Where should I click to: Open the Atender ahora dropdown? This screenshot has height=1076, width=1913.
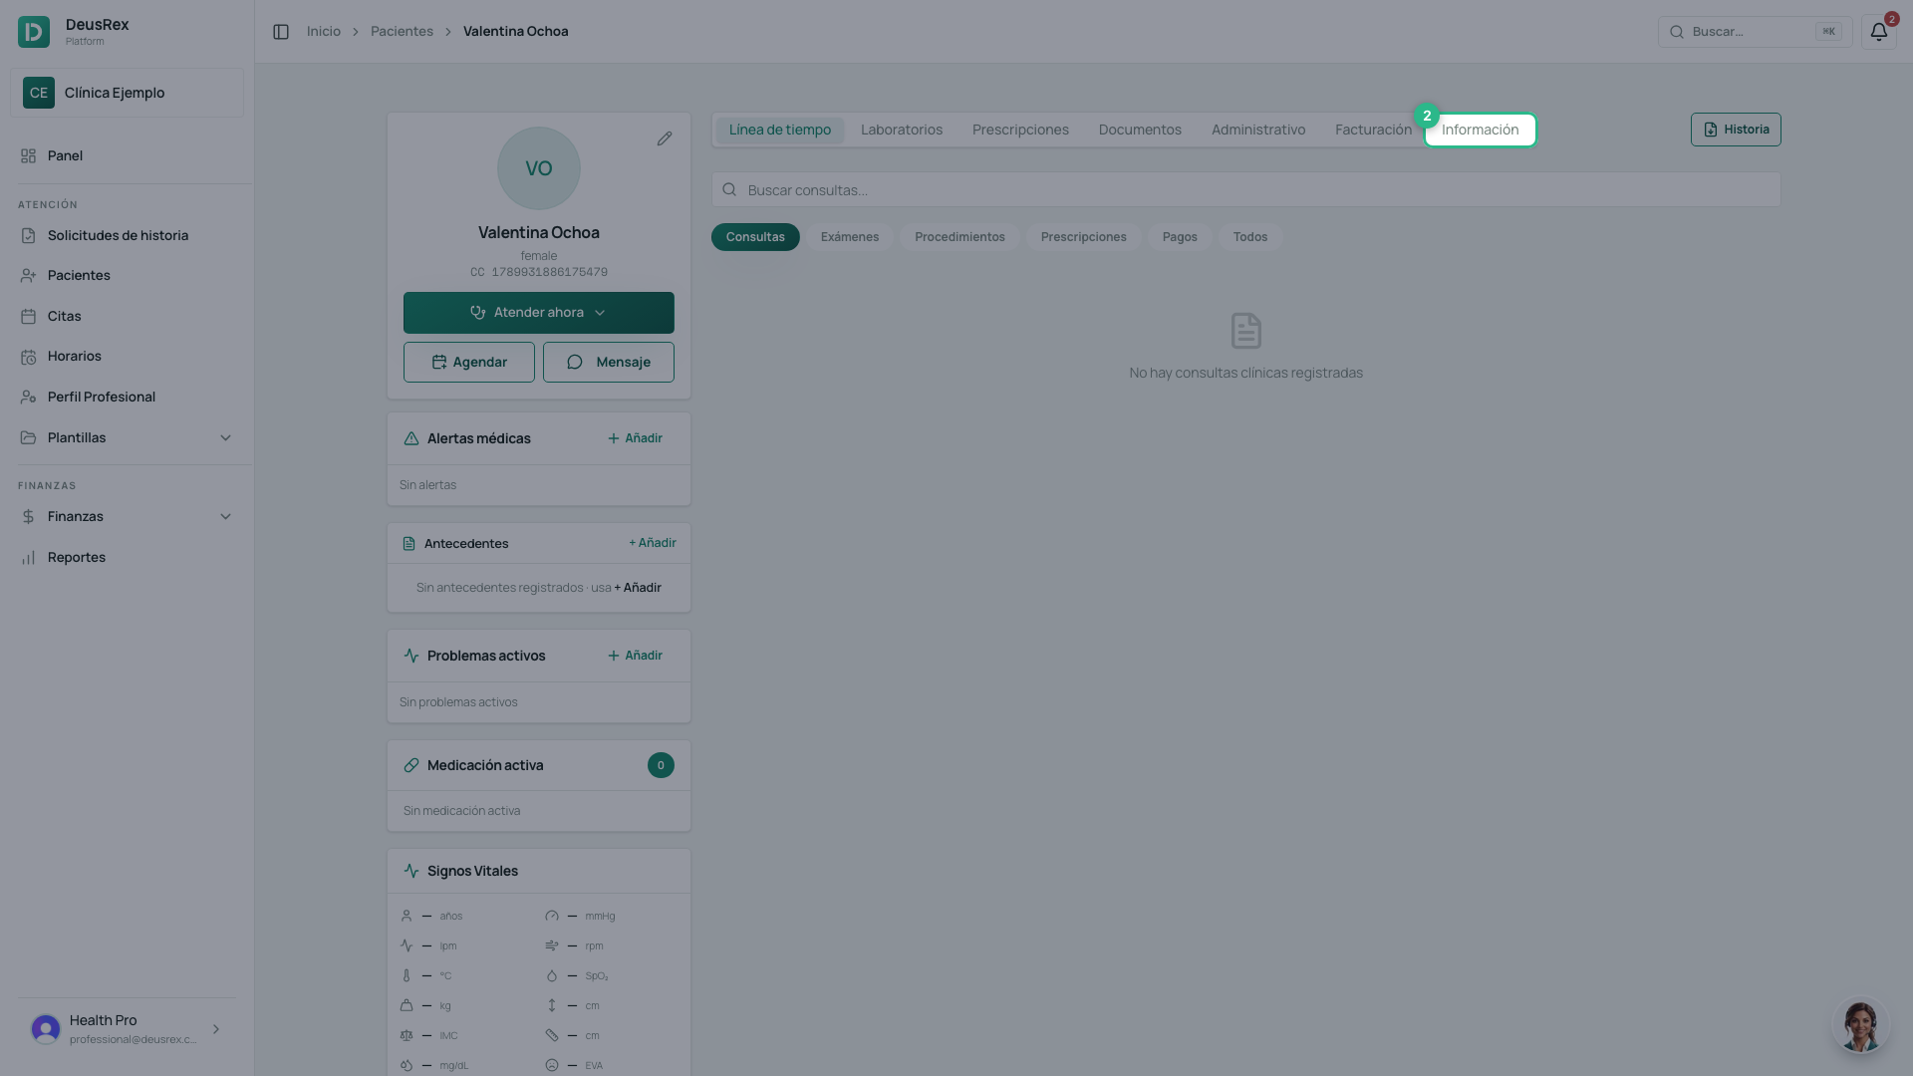pos(539,313)
